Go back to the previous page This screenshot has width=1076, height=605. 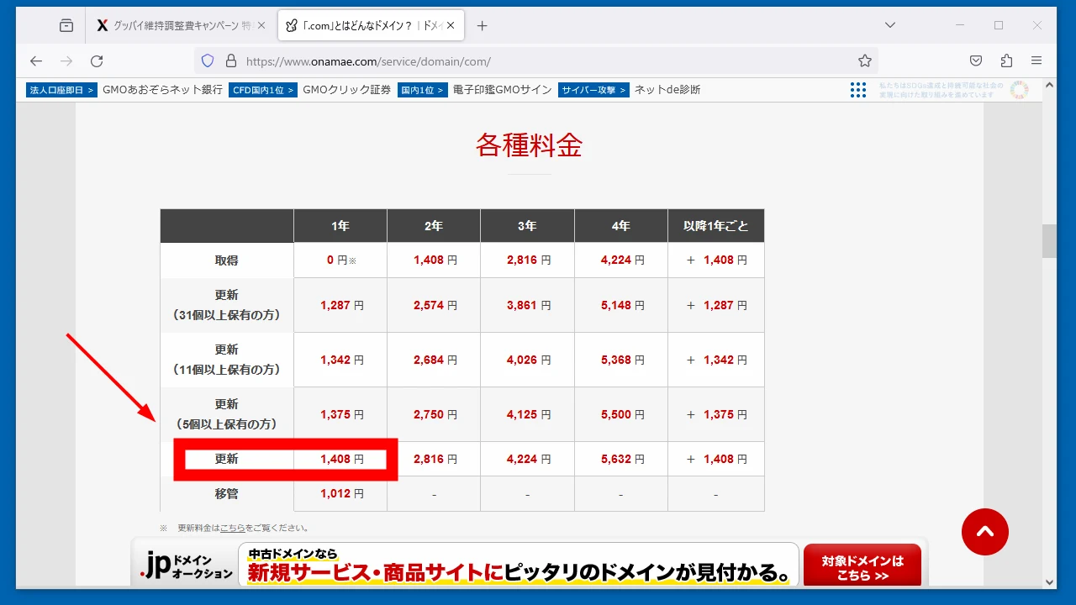click(x=35, y=60)
